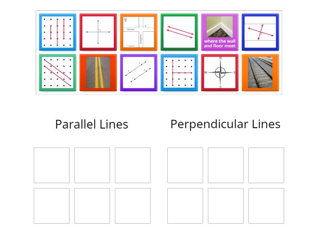Screen dimensions: 318x238
Task: Click the Parallel Lines group heading
Action: pyautogui.click(x=91, y=124)
